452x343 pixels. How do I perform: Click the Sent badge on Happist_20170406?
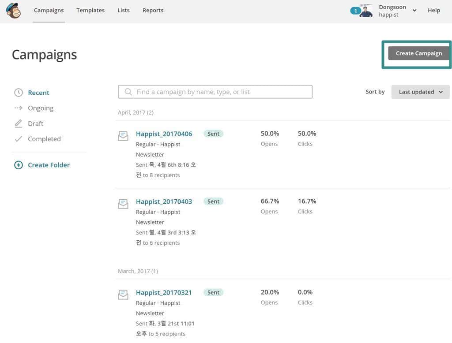213,133
